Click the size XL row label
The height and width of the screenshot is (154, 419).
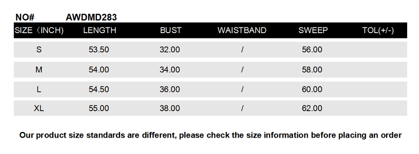pos(39,108)
